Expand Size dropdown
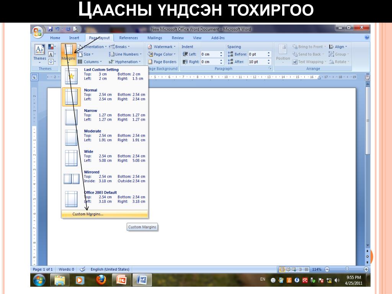Image resolution: width=392 pixels, height=294 pixels. (x=85, y=54)
